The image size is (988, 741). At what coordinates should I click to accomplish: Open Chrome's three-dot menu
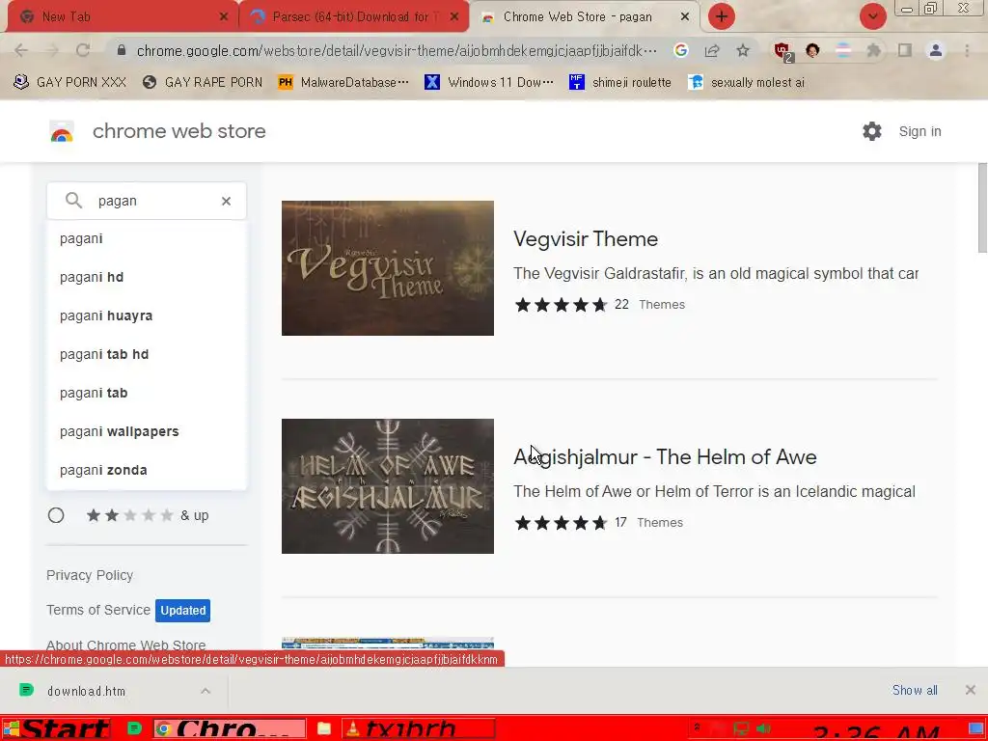[x=967, y=50]
